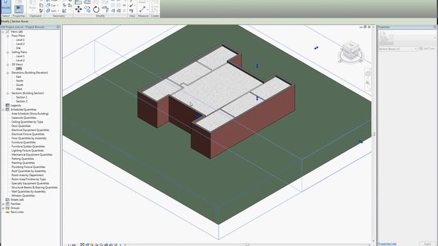Click the Edit Type button in Properties
This screenshot has width=438, height=246.
coord(428,49)
